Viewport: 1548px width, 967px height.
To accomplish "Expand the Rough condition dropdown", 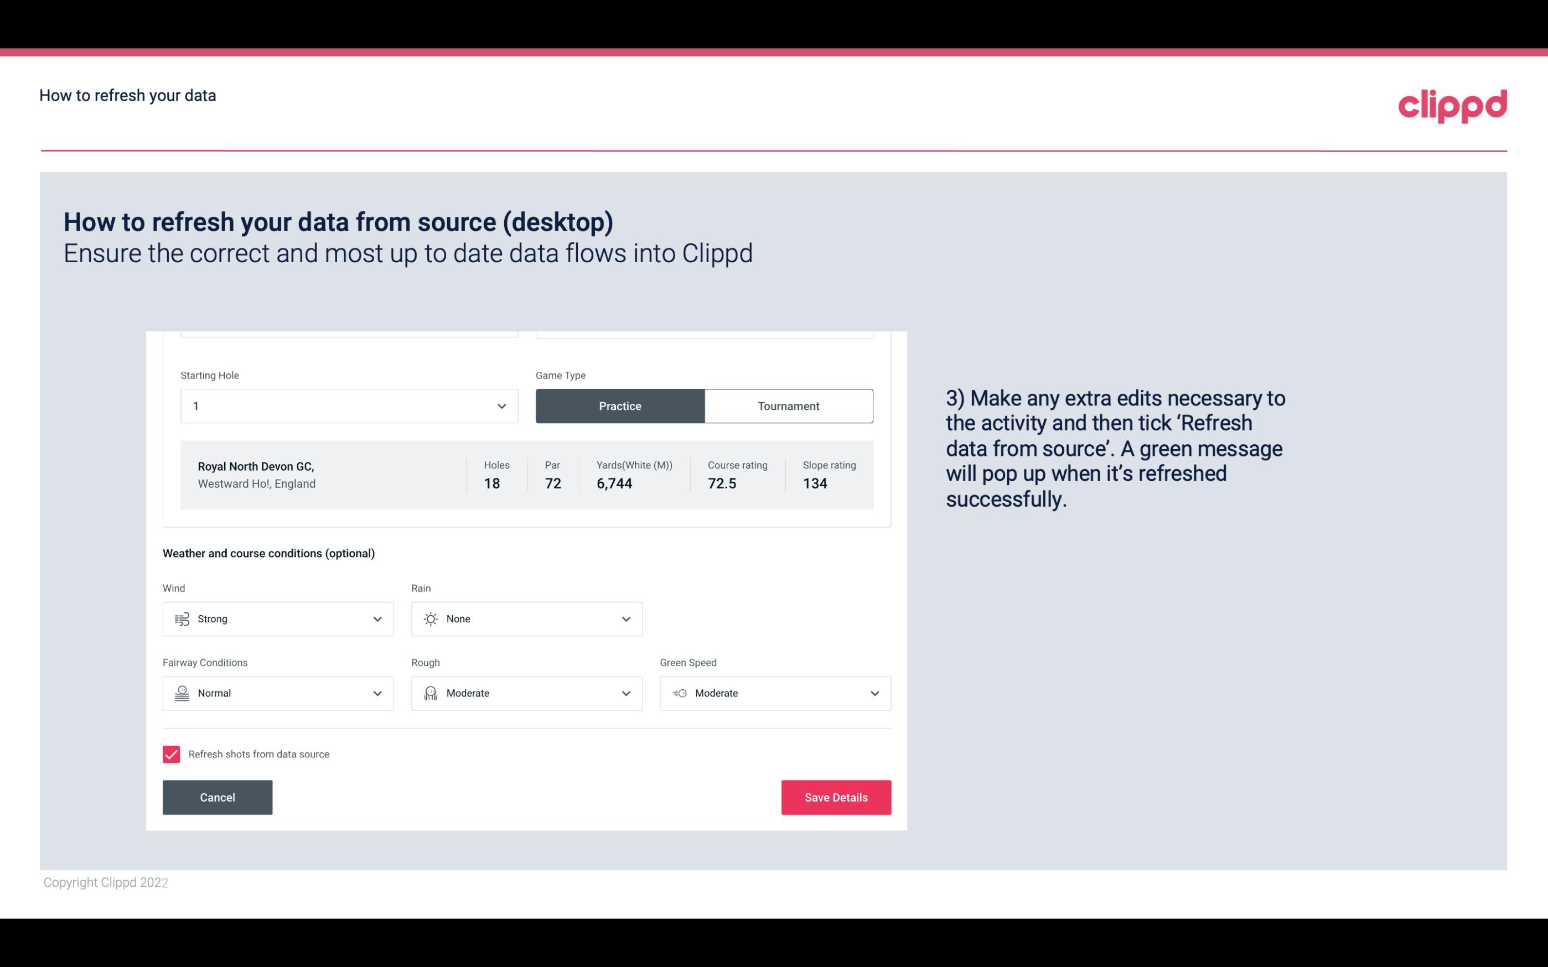I will tap(627, 693).
